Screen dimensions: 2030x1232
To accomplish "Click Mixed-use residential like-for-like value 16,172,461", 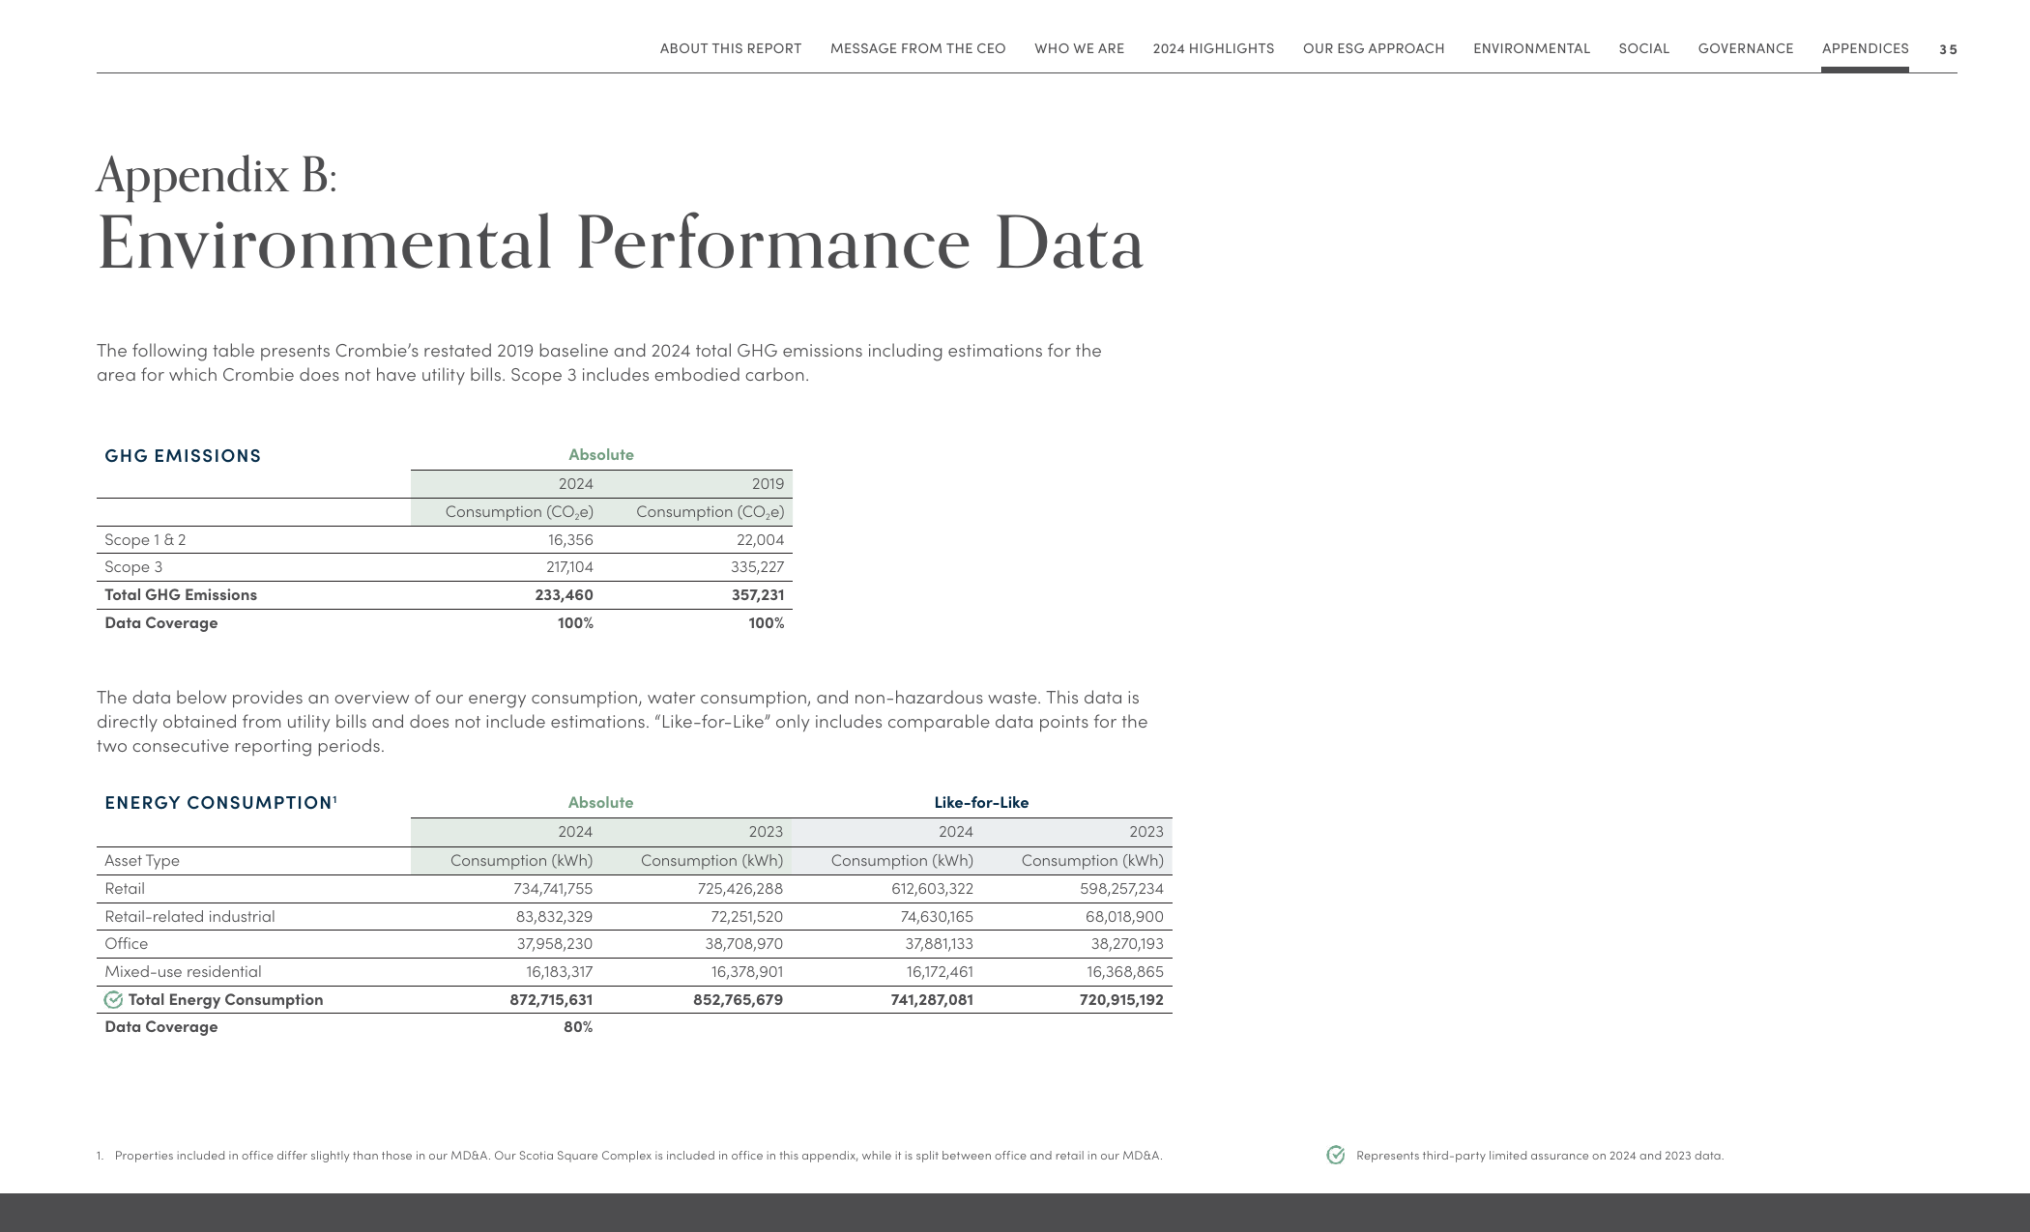I will pyautogui.click(x=940, y=972).
